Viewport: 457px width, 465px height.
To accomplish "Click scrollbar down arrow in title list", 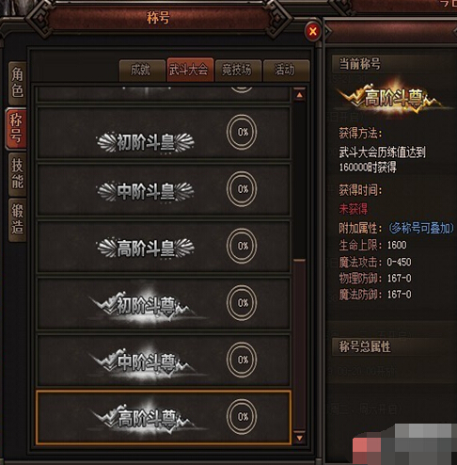I will [299, 437].
